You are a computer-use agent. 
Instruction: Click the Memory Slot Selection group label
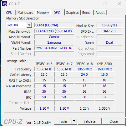pos(23,18)
